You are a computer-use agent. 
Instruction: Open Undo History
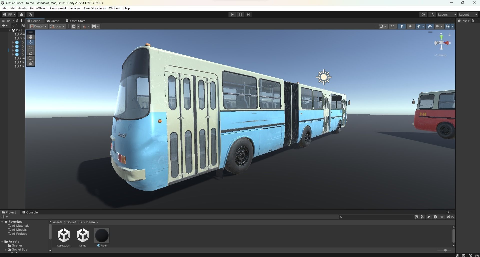pyautogui.click(x=423, y=15)
